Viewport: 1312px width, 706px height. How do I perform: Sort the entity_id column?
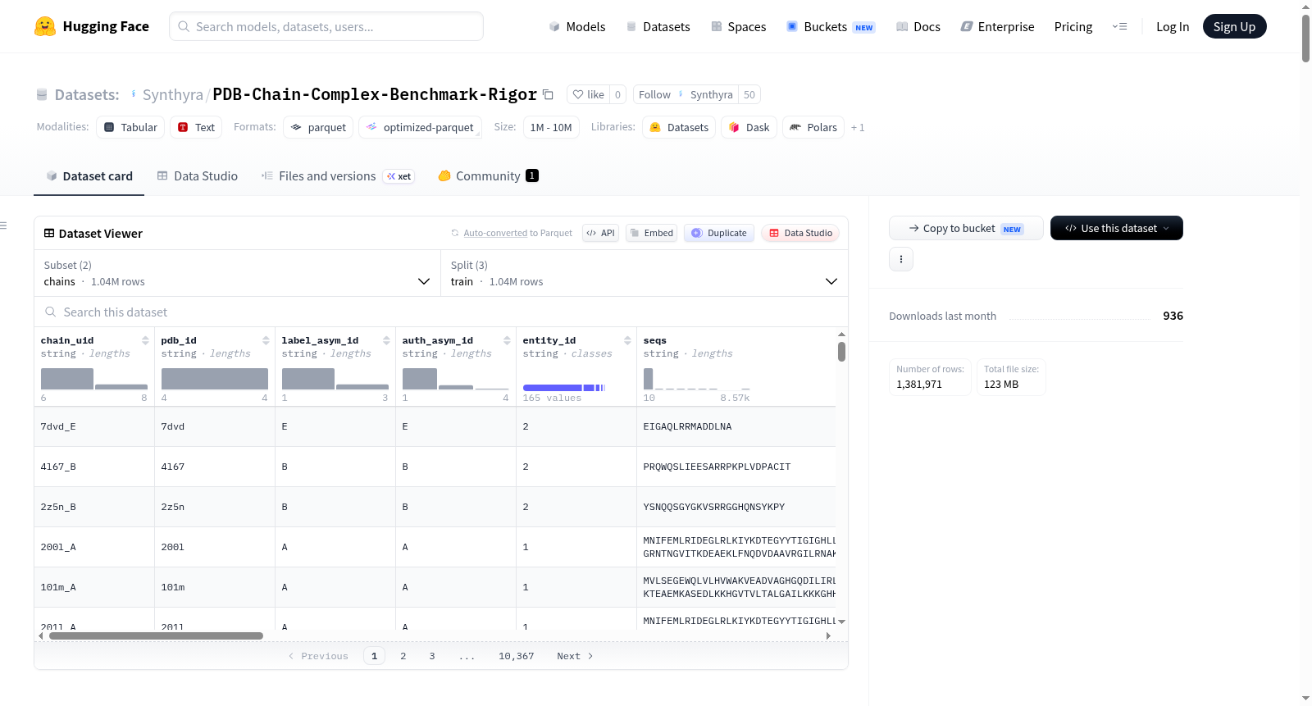[x=627, y=340]
